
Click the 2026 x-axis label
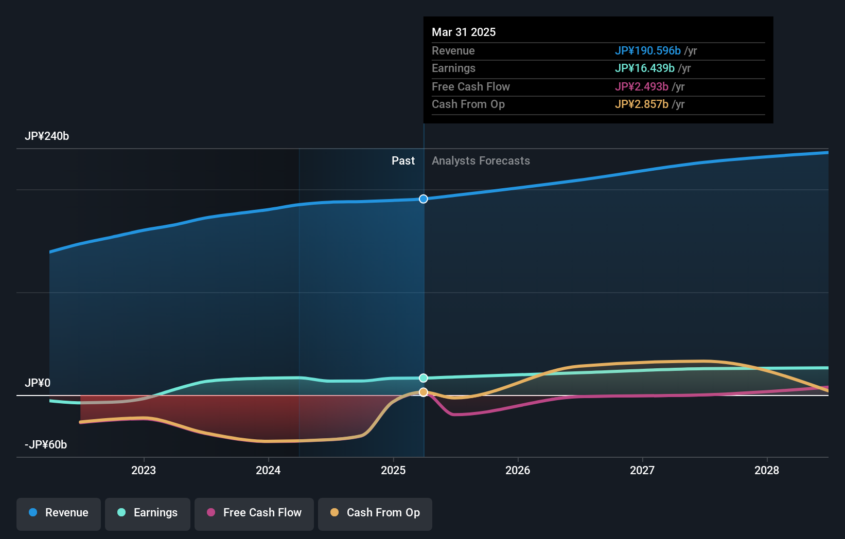[518, 470]
